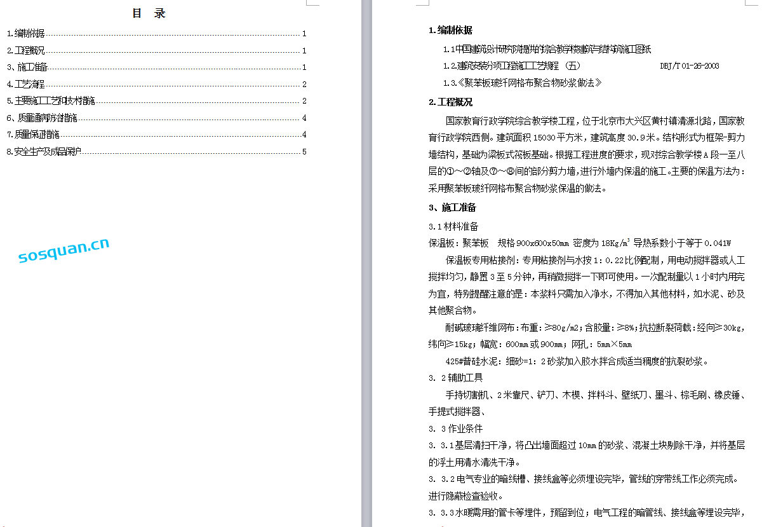Select the 4.工艺流程 contents entry
Viewport: 783px width, 527px height.
pyautogui.click(x=26, y=85)
